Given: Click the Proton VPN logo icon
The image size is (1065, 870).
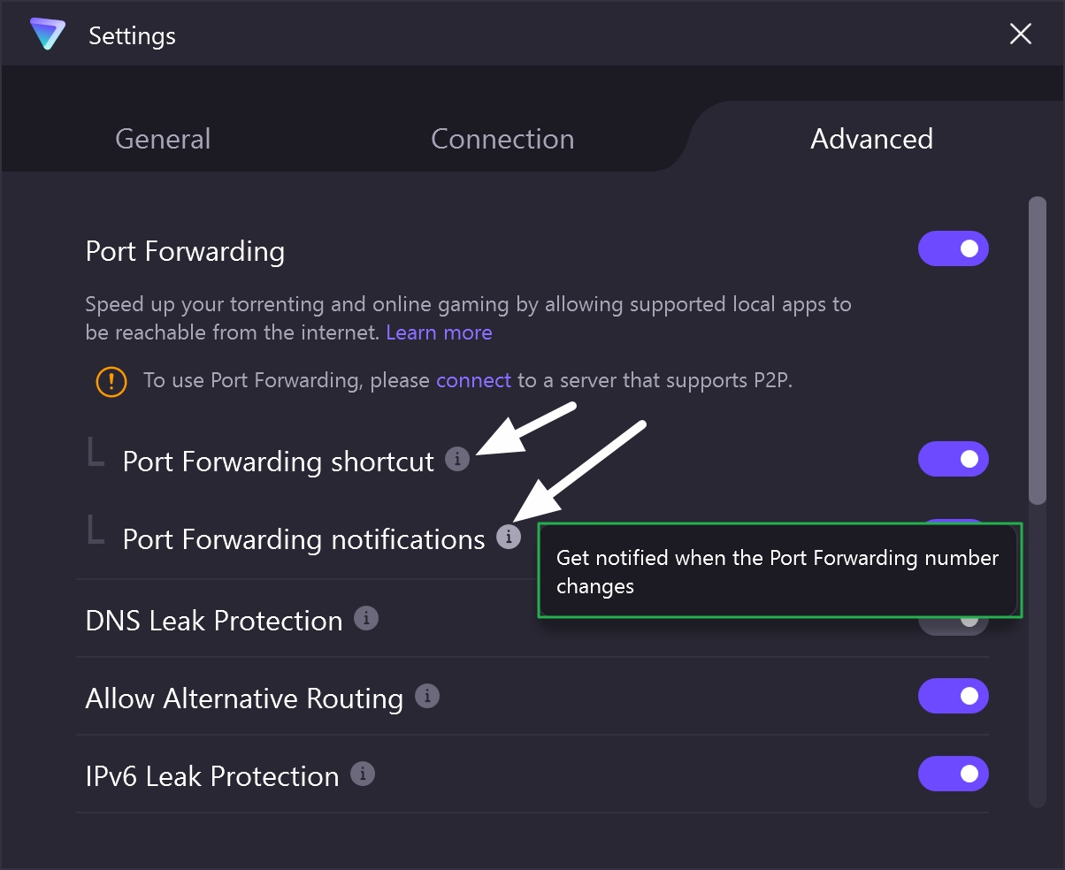Looking at the screenshot, I should [48, 34].
